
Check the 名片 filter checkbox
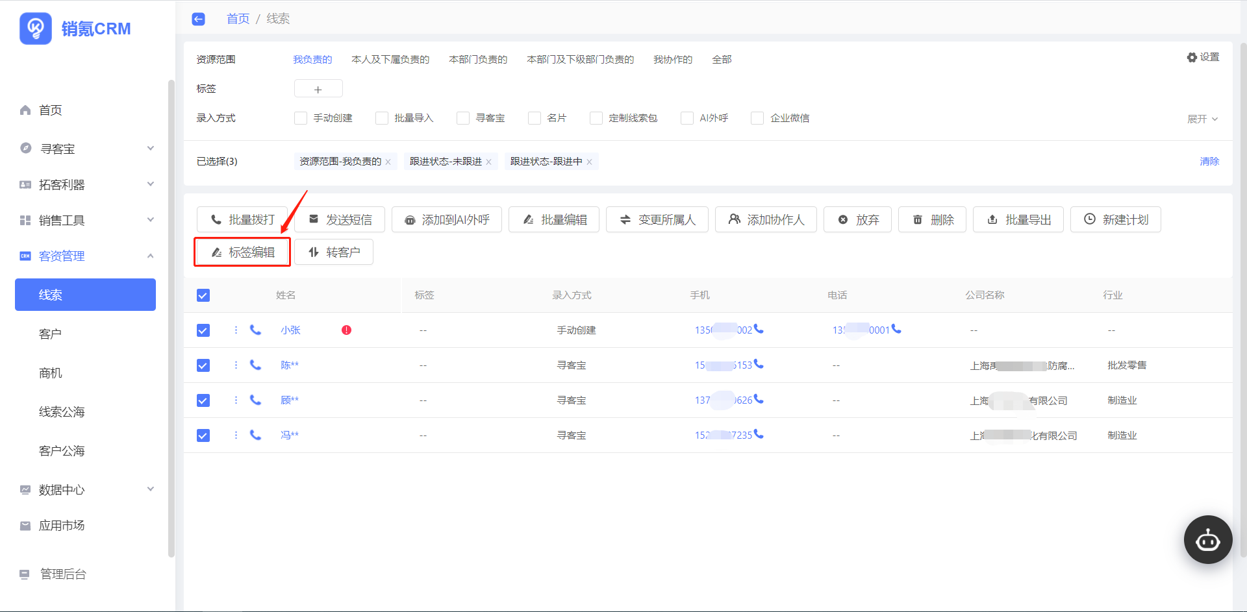[535, 118]
